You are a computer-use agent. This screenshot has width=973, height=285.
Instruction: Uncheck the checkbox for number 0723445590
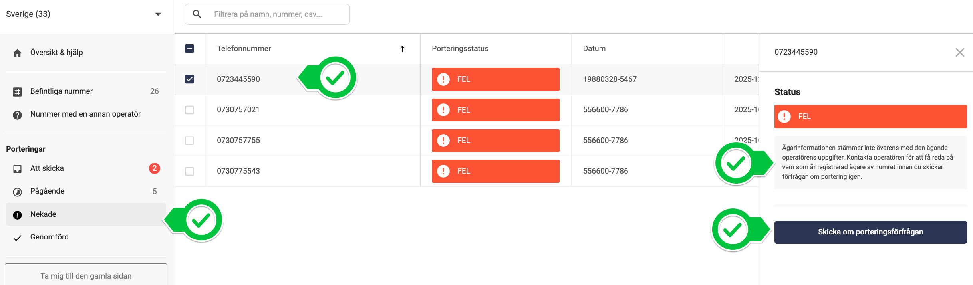(x=190, y=79)
